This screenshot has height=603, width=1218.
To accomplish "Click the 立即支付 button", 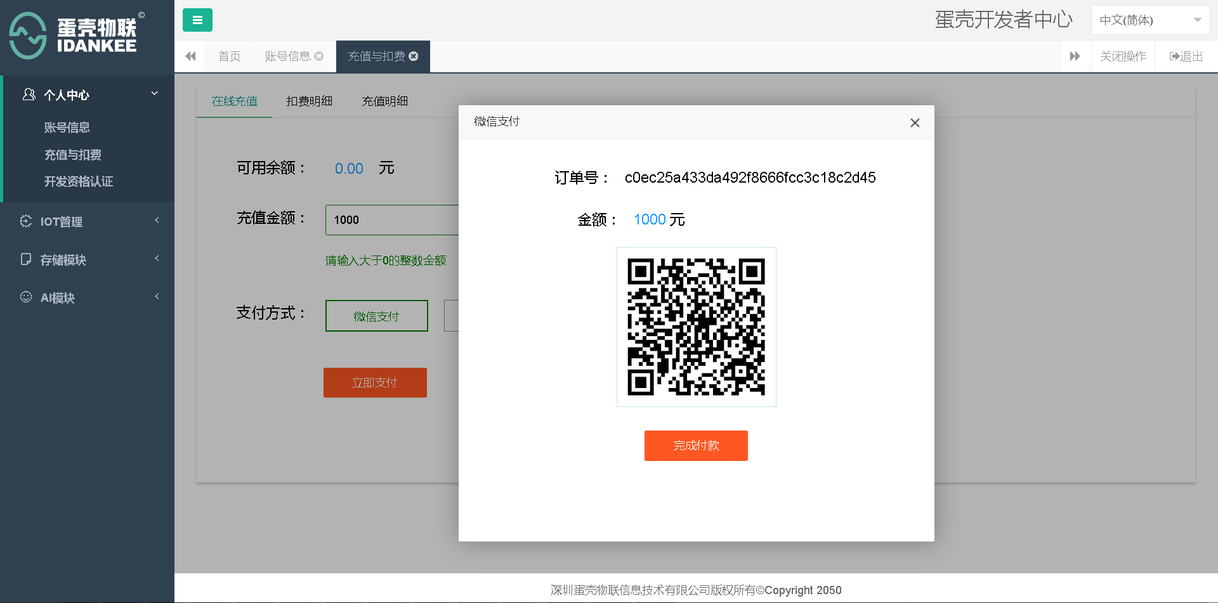I will click(375, 383).
